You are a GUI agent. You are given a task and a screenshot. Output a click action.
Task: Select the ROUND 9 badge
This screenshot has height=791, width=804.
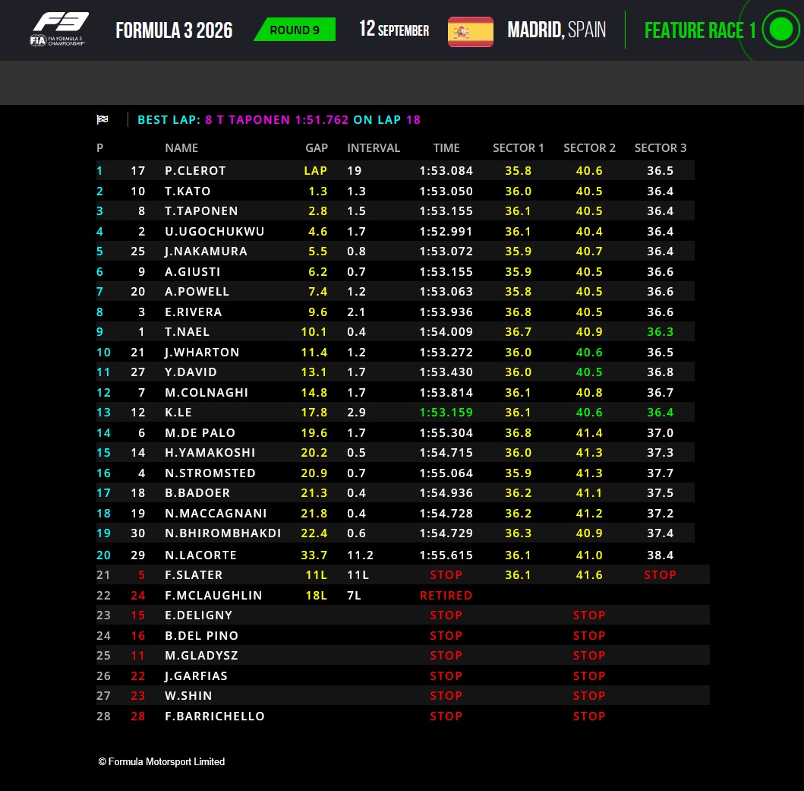(295, 30)
